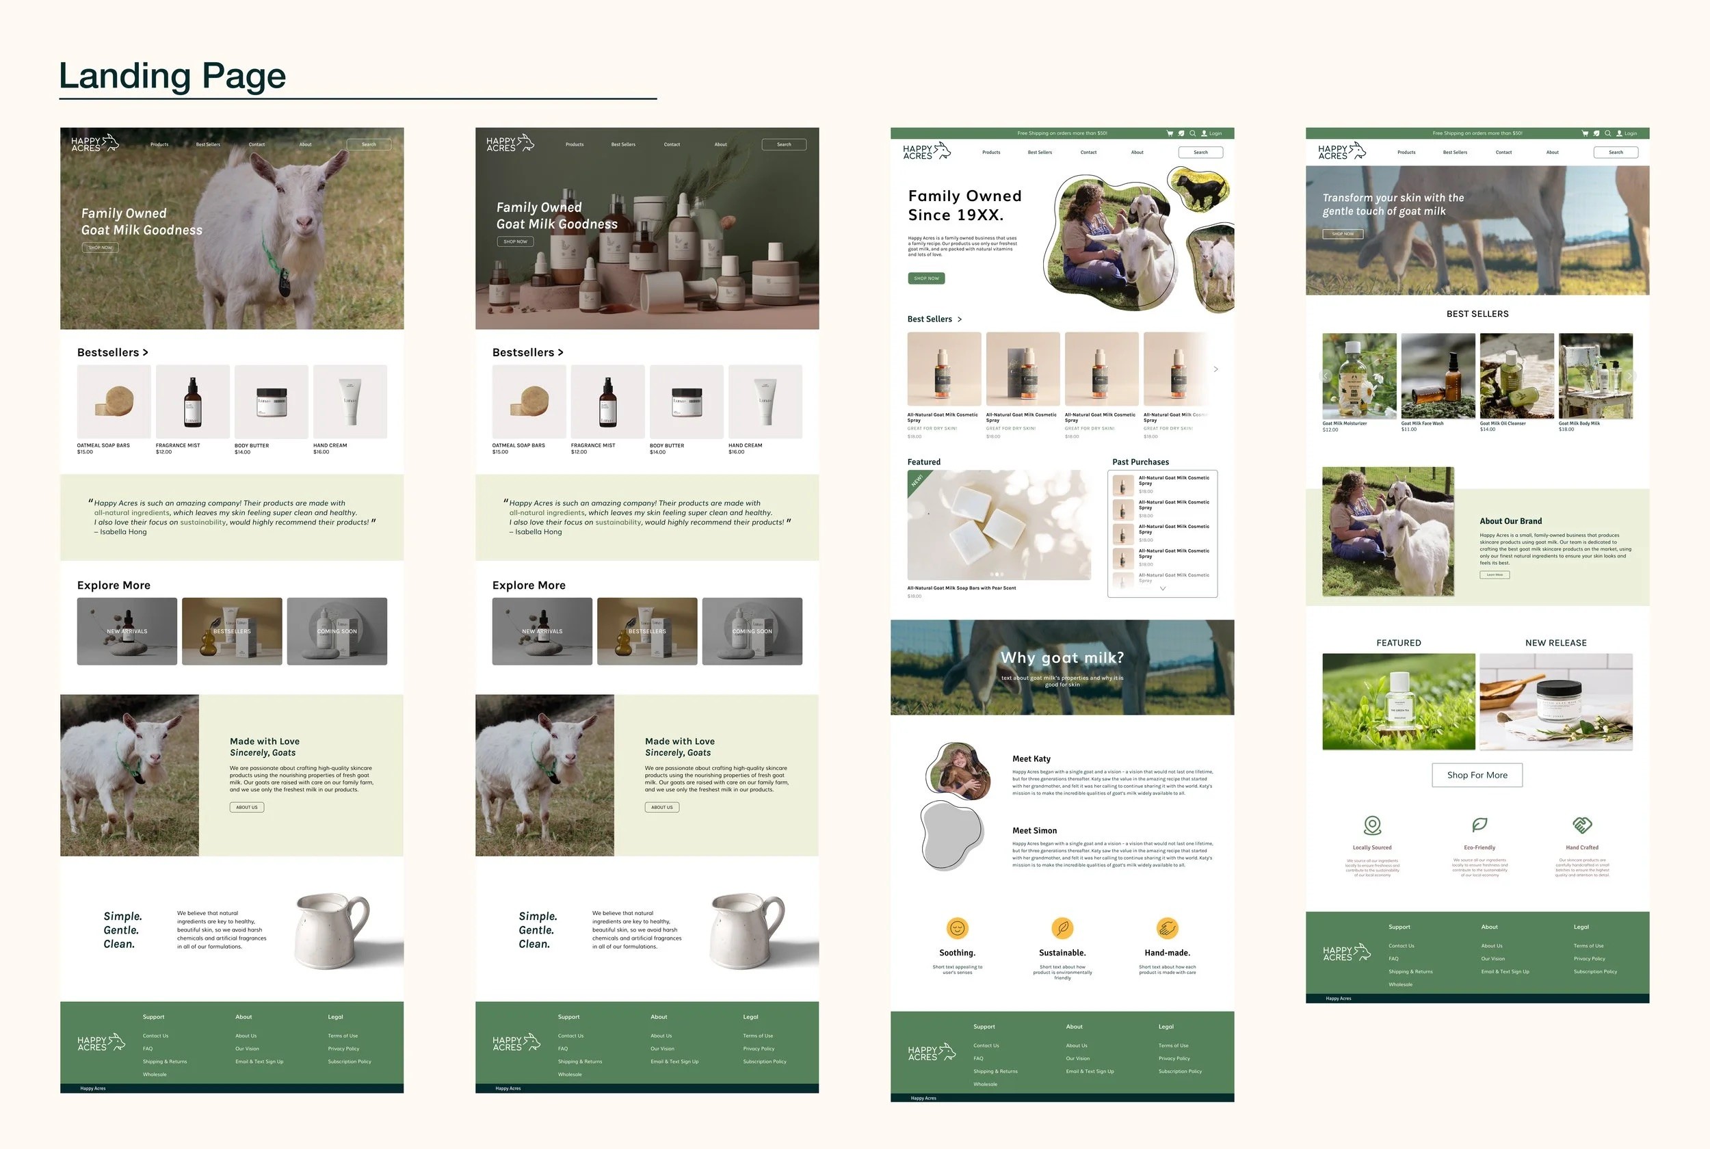
Task: Click the 'Shop For More' button
Action: (x=1476, y=776)
